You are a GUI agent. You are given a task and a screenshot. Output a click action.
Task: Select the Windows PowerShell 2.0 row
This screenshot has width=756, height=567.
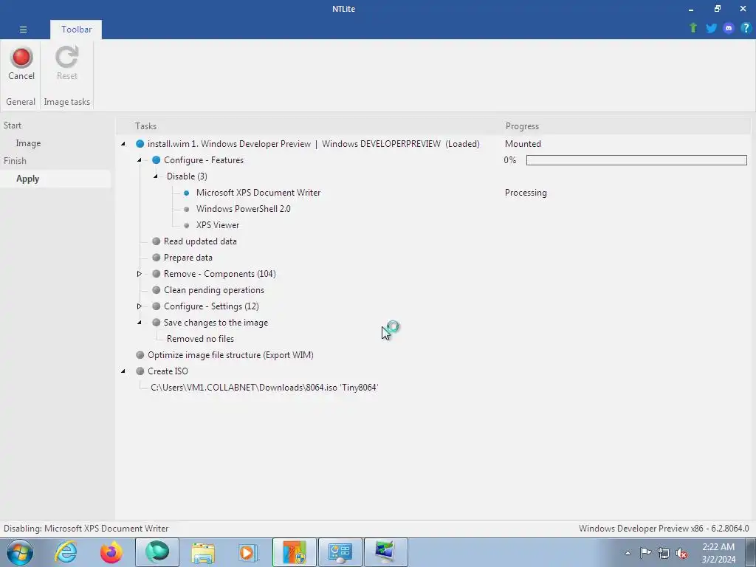tap(243, 209)
